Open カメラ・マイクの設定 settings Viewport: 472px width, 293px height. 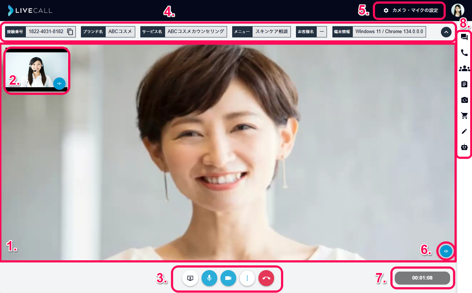click(410, 11)
